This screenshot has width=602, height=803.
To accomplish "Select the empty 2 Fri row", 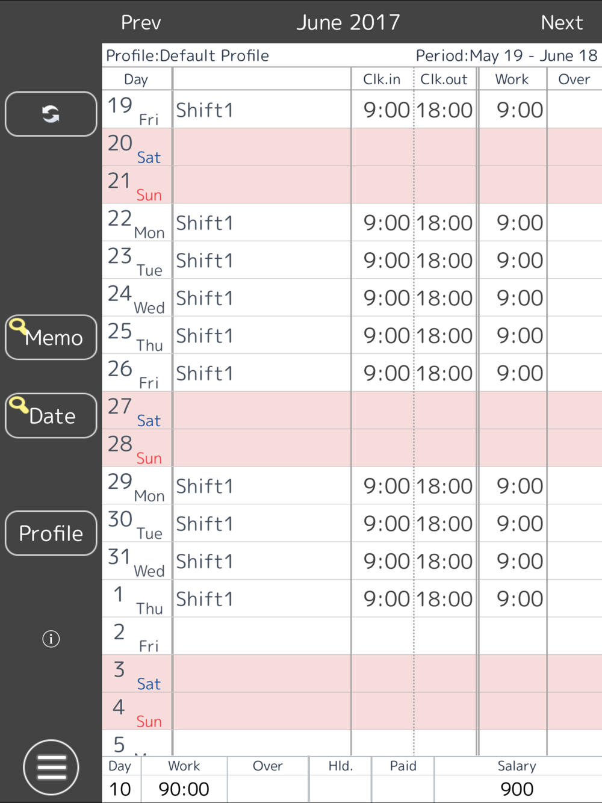I will 352,636.
